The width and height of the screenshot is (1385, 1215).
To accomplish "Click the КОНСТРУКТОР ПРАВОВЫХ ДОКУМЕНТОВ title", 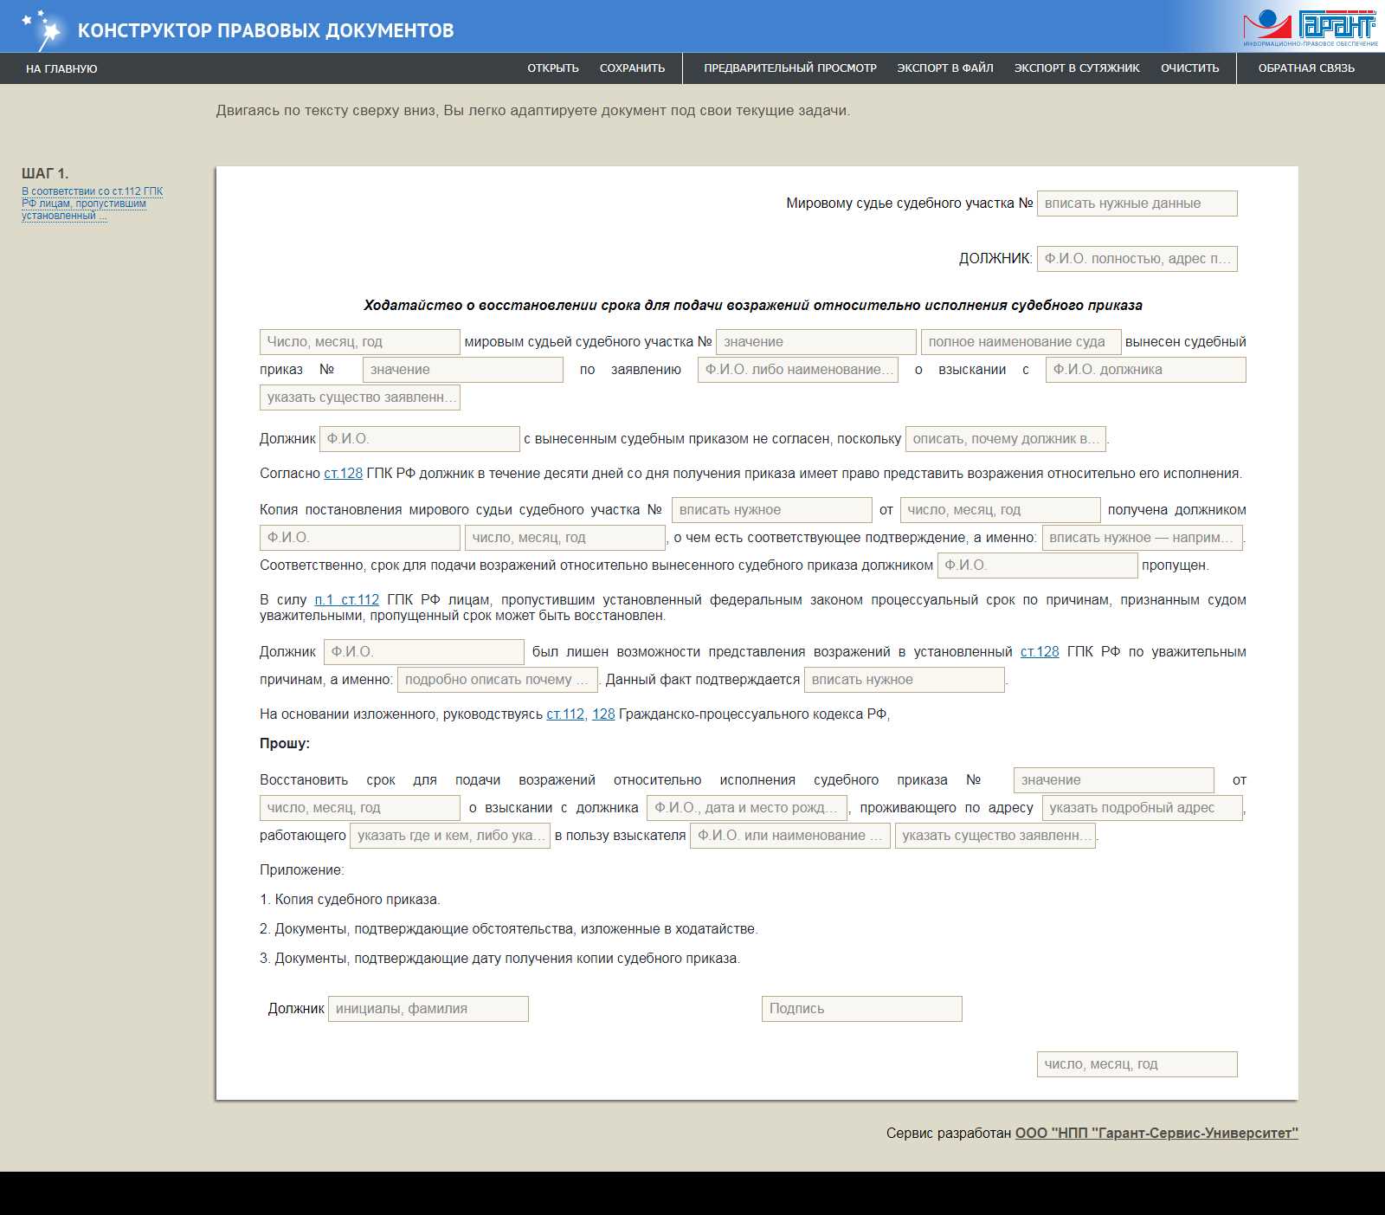I will pos(266,30).
